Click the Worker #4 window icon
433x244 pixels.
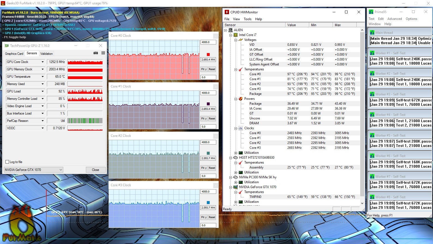pos(372,115)
